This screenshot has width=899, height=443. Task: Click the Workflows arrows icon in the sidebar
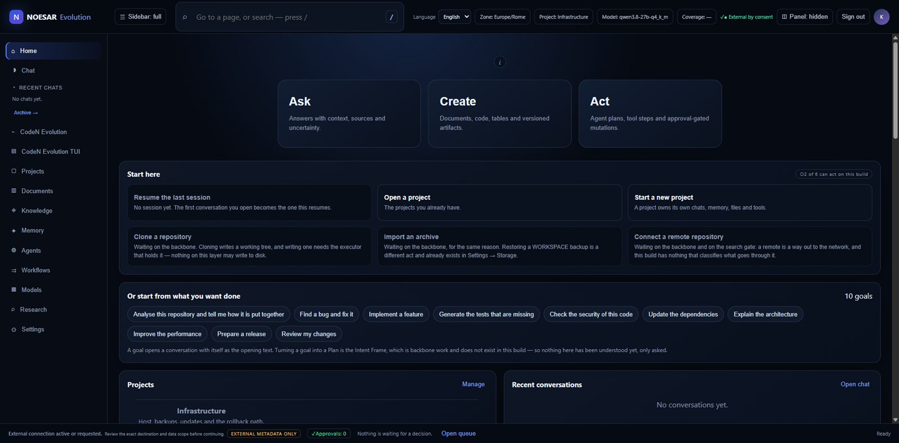13,270
